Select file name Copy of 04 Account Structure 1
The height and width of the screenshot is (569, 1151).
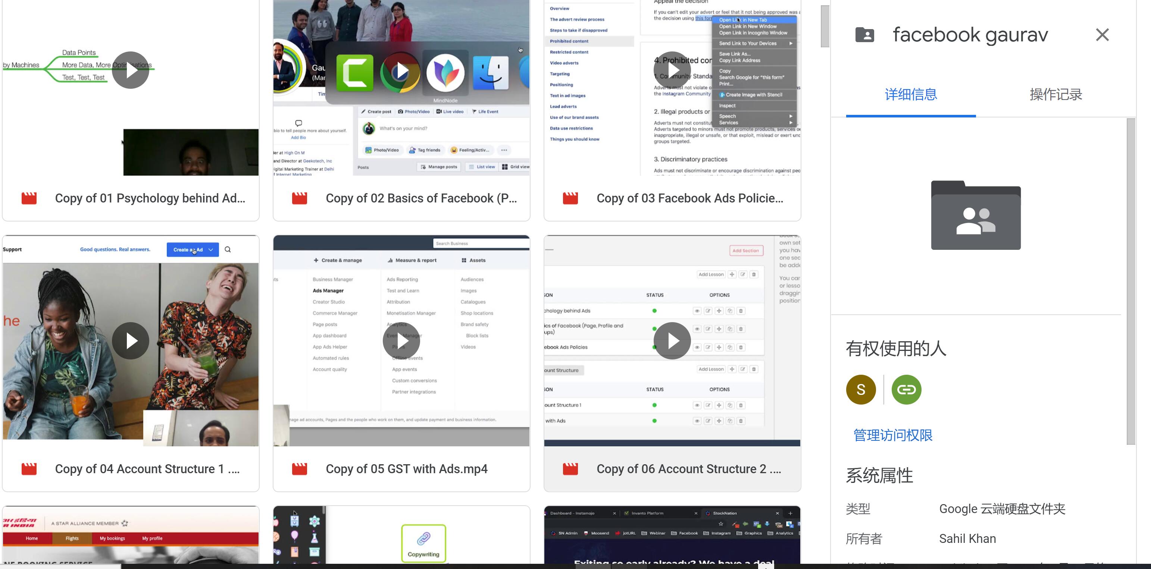[x=147, y=469]
